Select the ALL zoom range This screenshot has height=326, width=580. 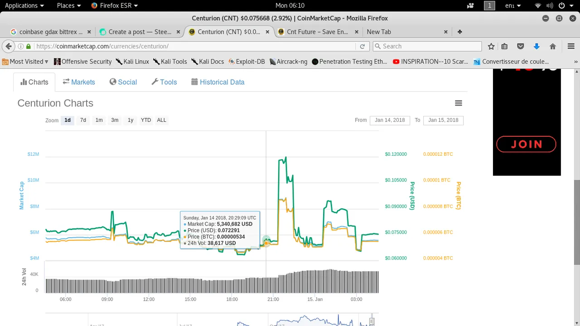point(161,120)
